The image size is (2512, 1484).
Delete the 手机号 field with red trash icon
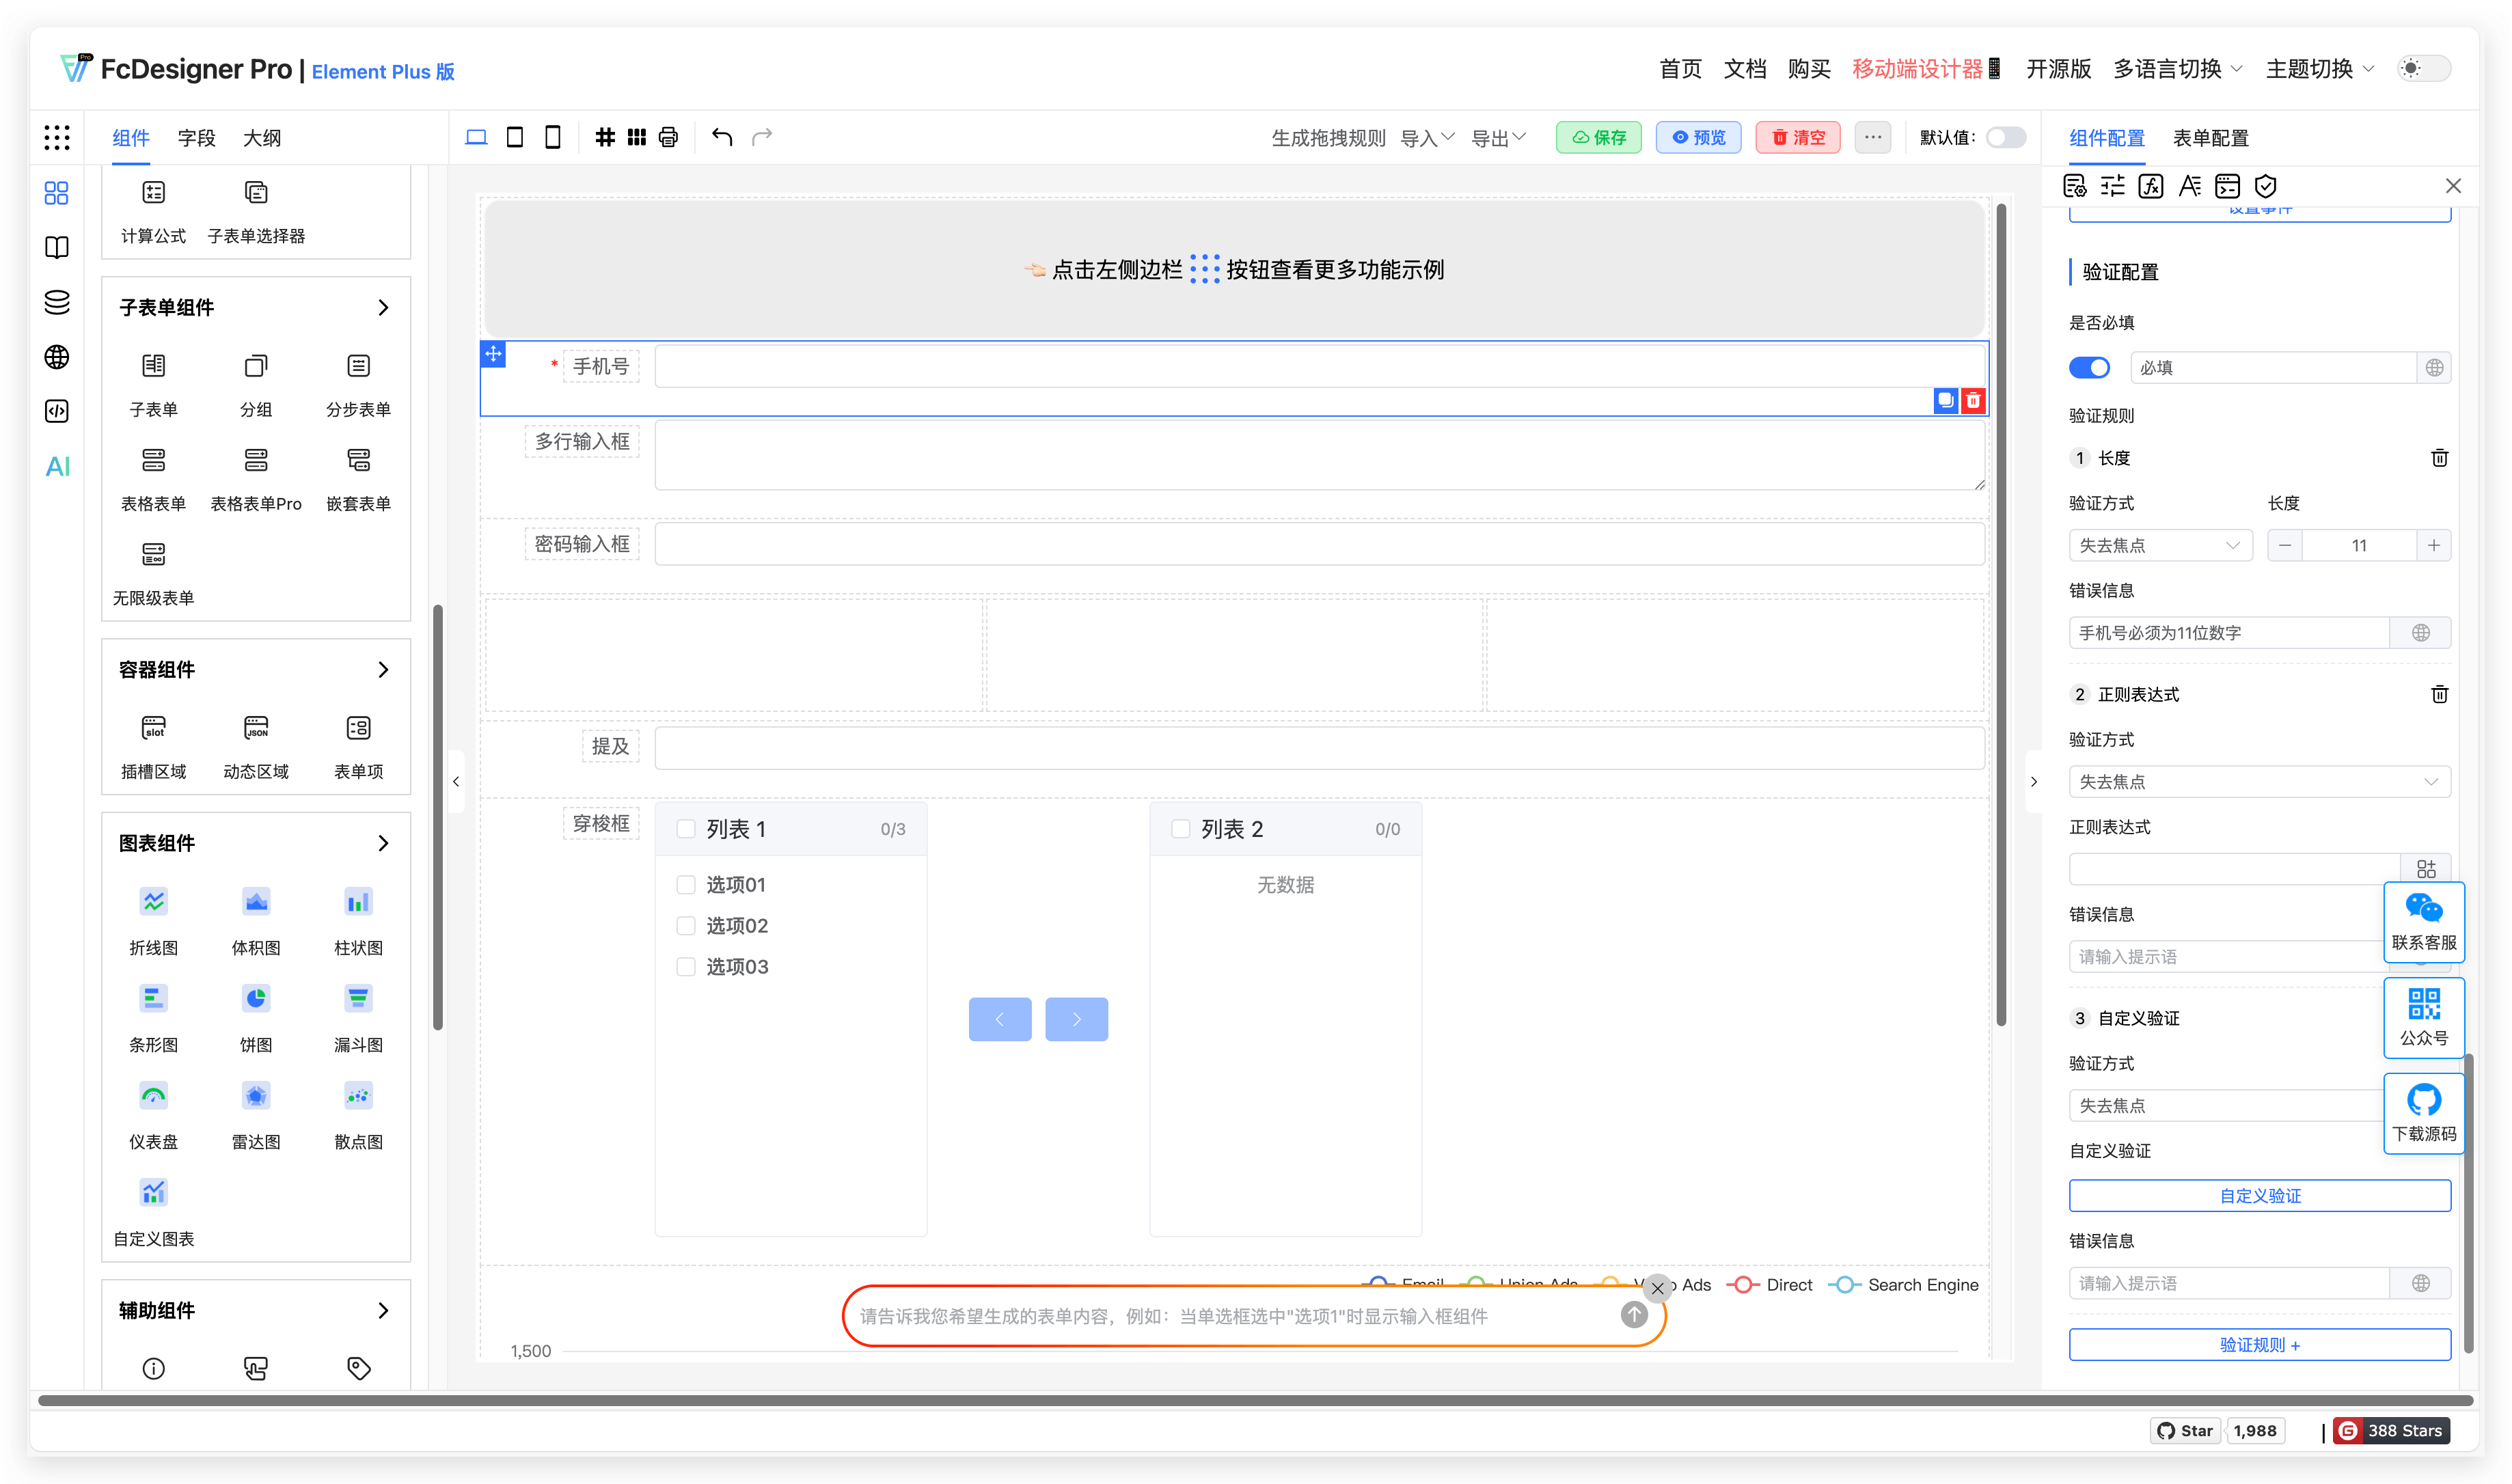pos(1972,400)
